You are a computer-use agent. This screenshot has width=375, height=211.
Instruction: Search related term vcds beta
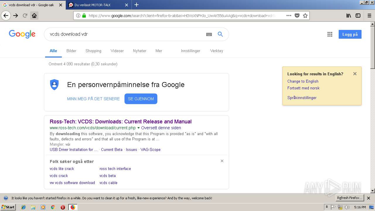pos(108,176)
